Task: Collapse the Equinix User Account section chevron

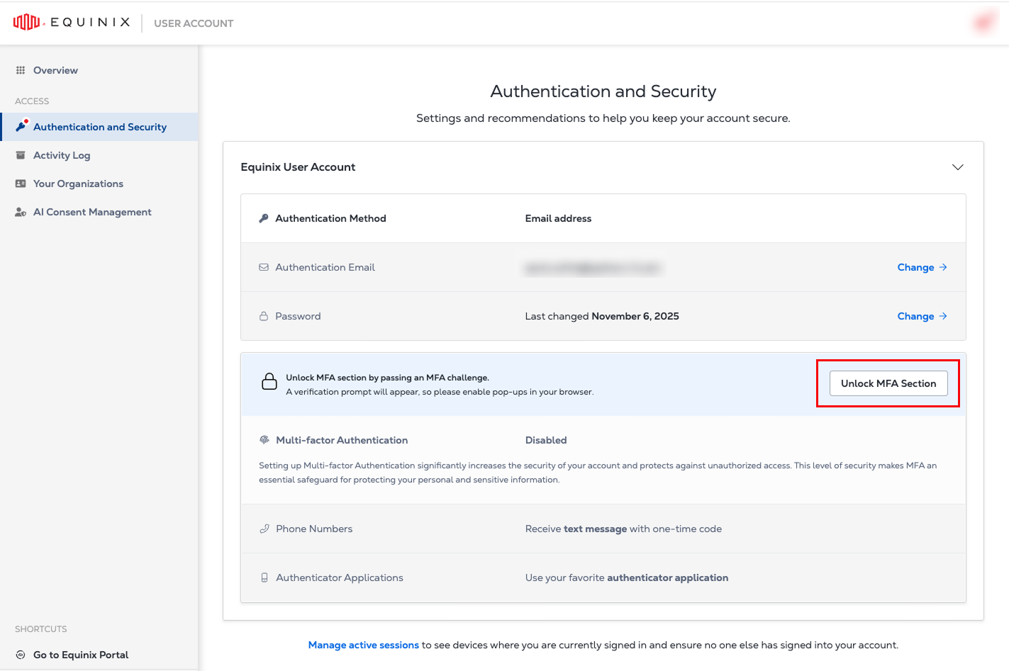Action: [957, 167]
